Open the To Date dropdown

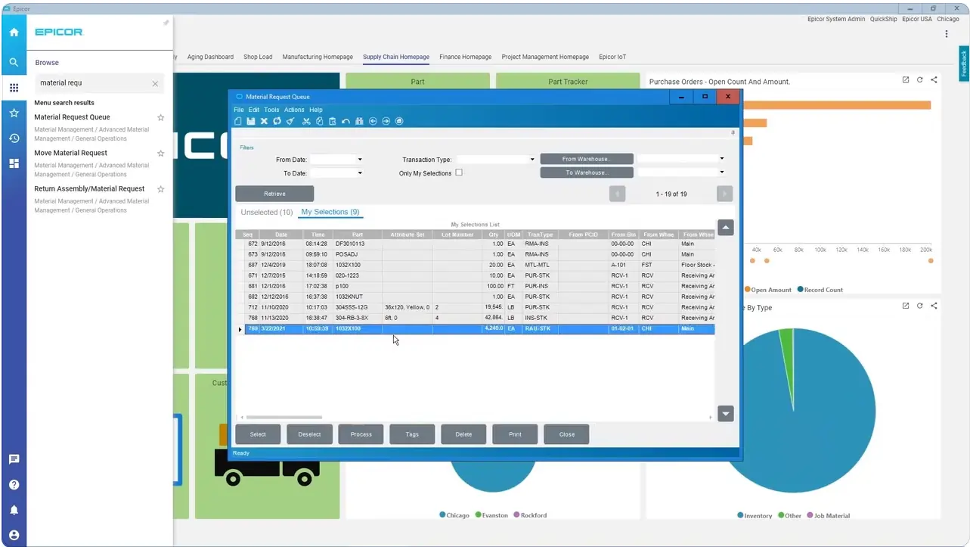(360, 173)
